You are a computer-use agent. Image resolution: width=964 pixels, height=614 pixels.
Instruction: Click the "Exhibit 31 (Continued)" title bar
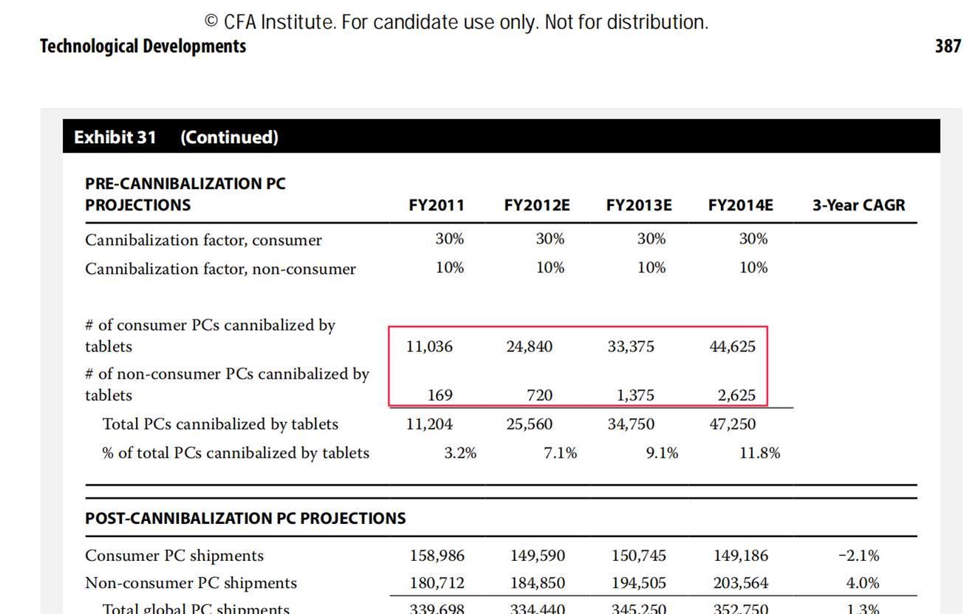pyautogui.click(x=176, y=137)
